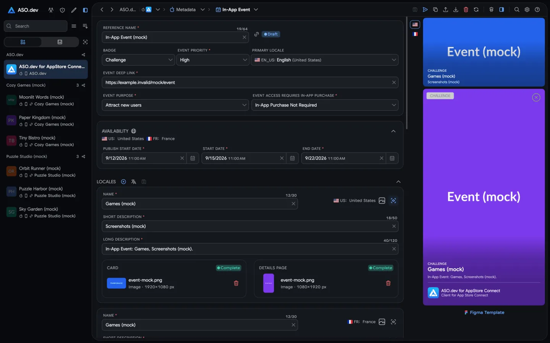Open the In-App Purchase requirement dropdown

click(x=325, y=105)
